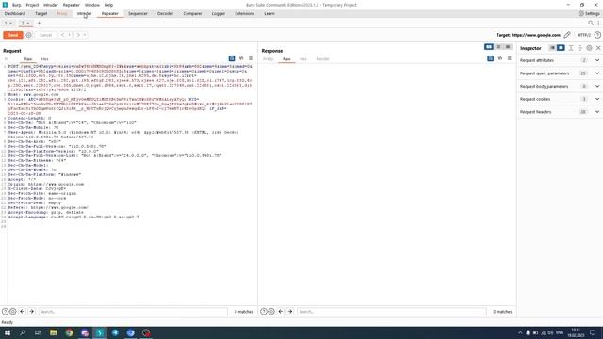Click the Request search input field
Viewport: 603px width, 339px height.
133,312
